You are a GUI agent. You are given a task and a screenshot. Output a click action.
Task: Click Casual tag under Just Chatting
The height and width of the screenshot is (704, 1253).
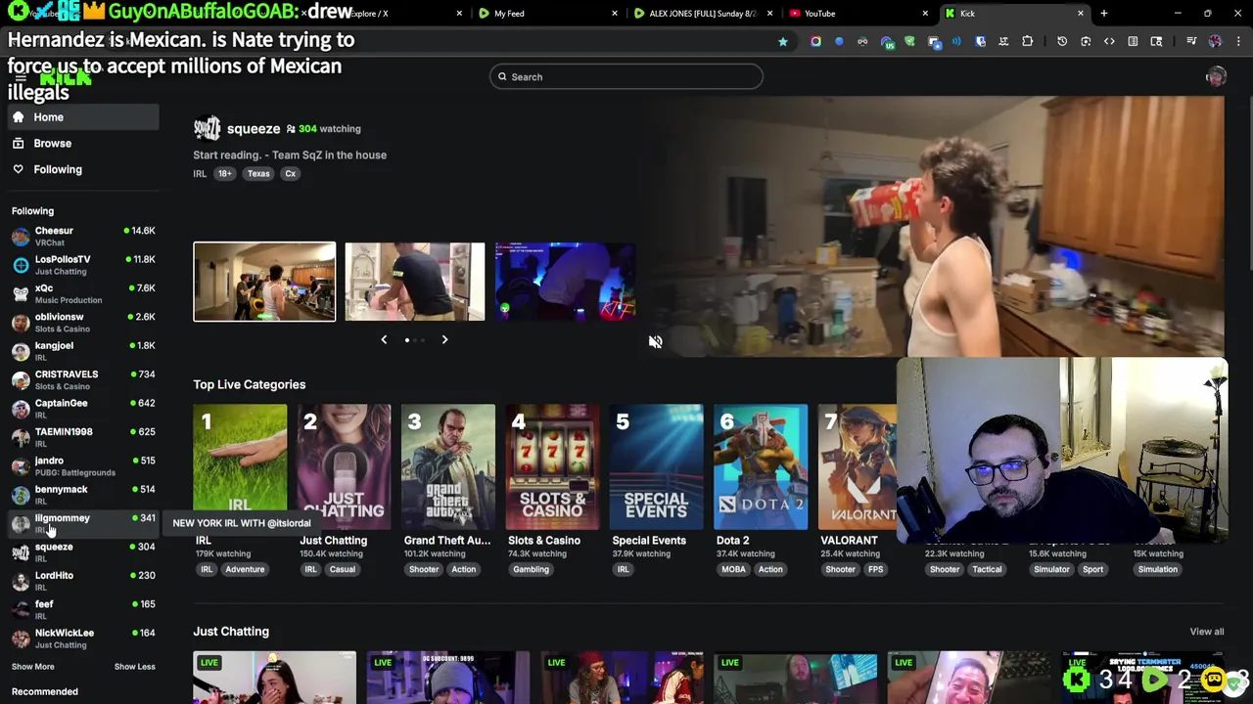342,570
